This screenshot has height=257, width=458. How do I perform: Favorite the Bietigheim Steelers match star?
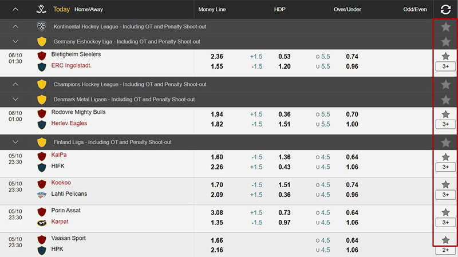click(445, 56)
